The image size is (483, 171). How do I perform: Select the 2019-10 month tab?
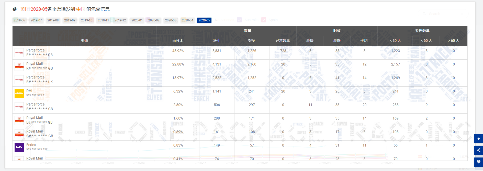pos(87,20)
